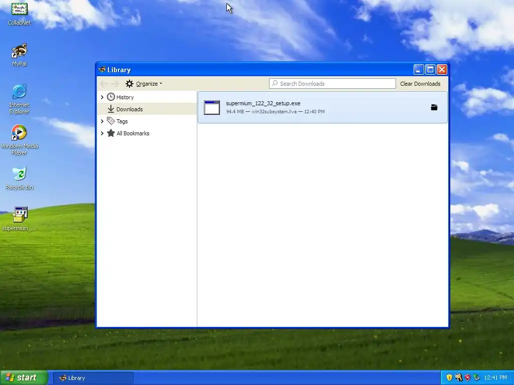This screenshot has width=514, height=385.
Task: Select Downloads in the Library sidebar
Action: pyautogui.click(x=147, y=109)
